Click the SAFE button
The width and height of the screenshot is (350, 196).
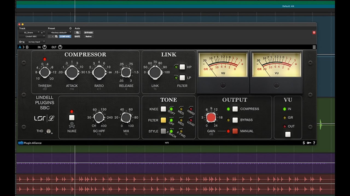coord(77,36)
